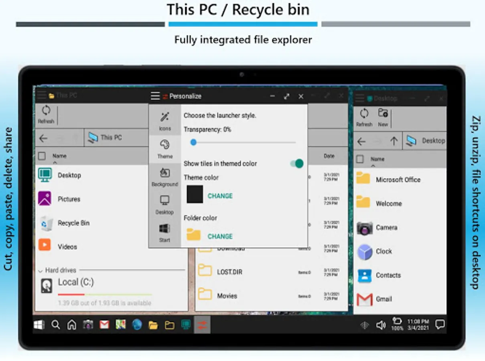Open Desktop item in This PC list
This screenshot has width=485, height=361.
[x=60, y=175]
